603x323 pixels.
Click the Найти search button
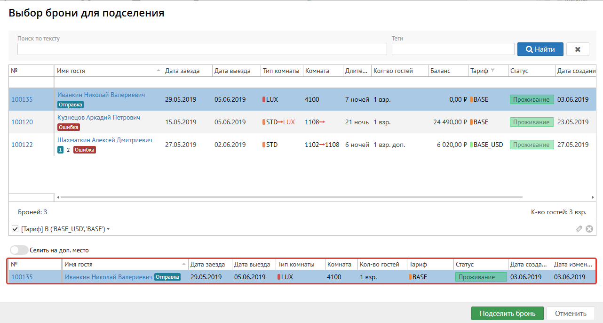(x=540, y=49)
